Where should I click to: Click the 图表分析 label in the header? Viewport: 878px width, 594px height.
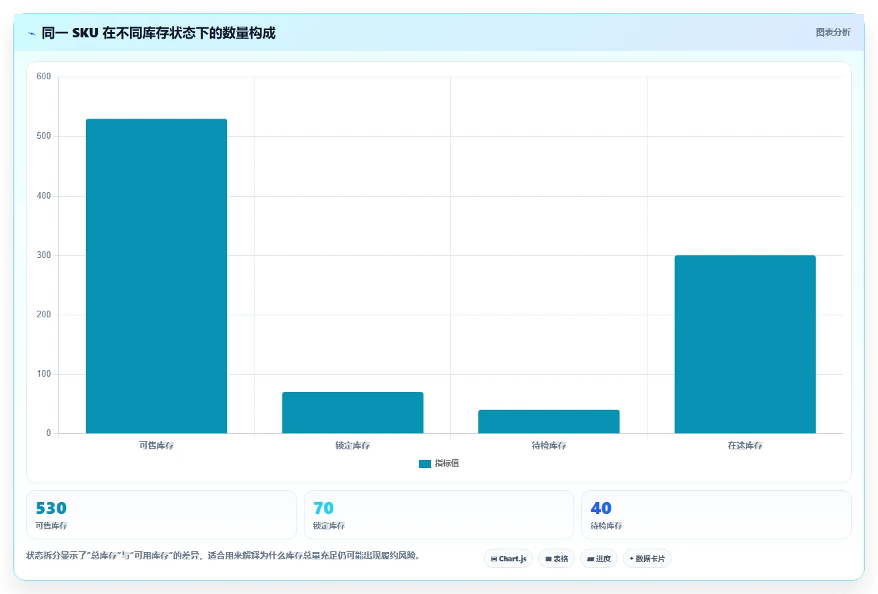click(833, 32)
